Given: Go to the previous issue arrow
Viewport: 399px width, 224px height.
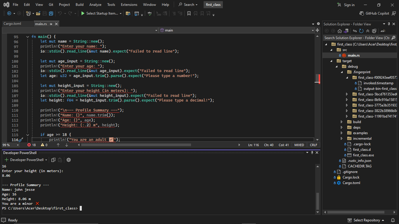Looking at the screenshot, I should [x=58, y=145].
